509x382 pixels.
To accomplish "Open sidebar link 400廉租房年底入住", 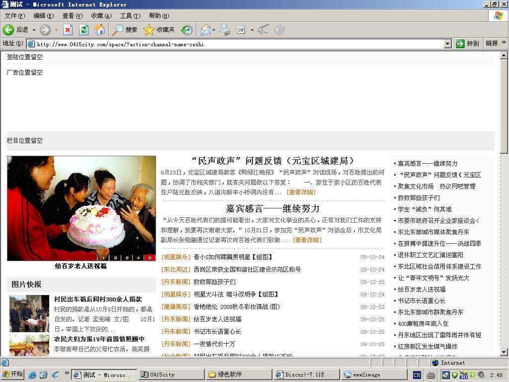I will coord(423,323).
